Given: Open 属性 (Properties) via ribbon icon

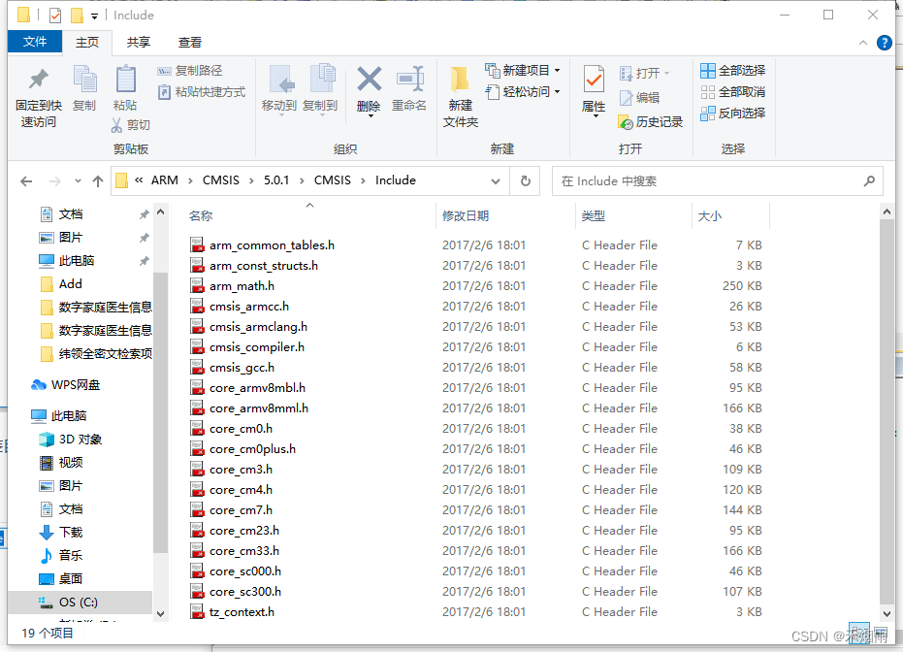Looking at the screenshot, I should 593,85.
